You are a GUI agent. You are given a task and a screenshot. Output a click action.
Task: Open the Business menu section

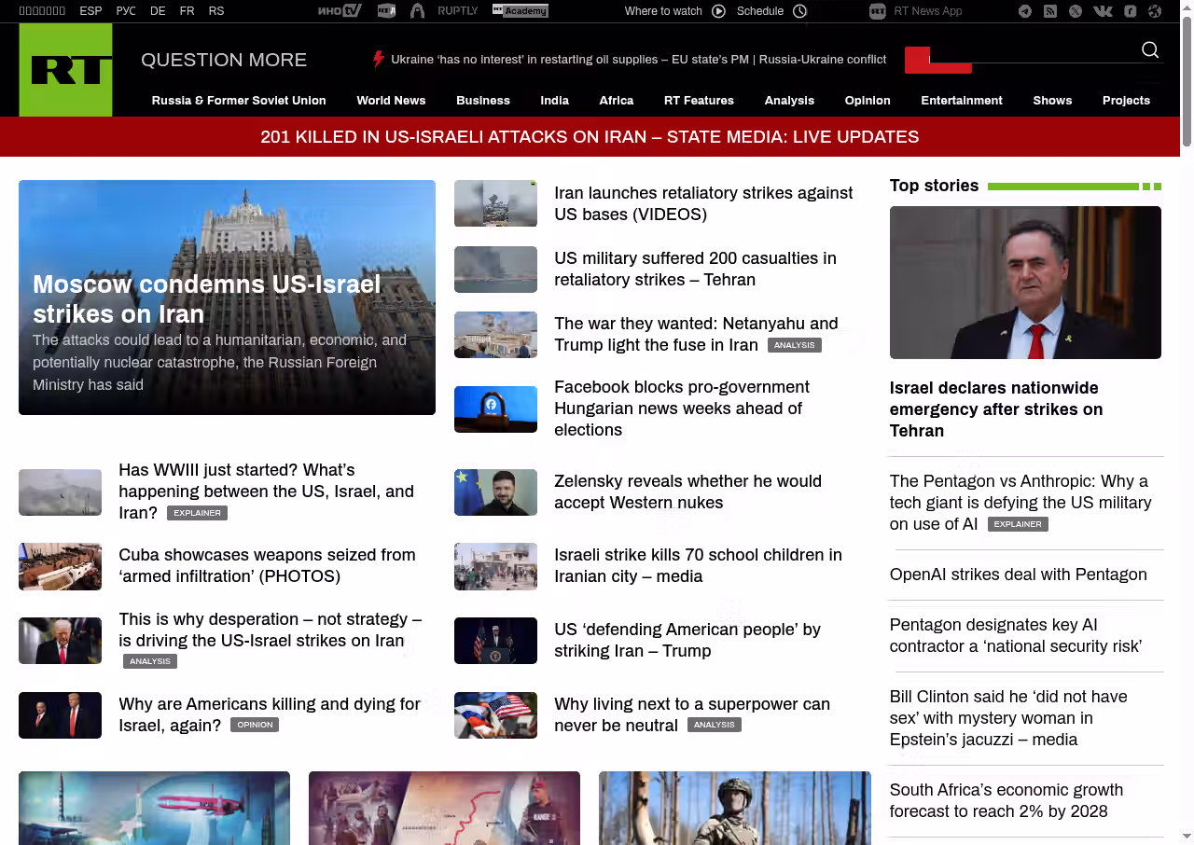click(482, 101)
